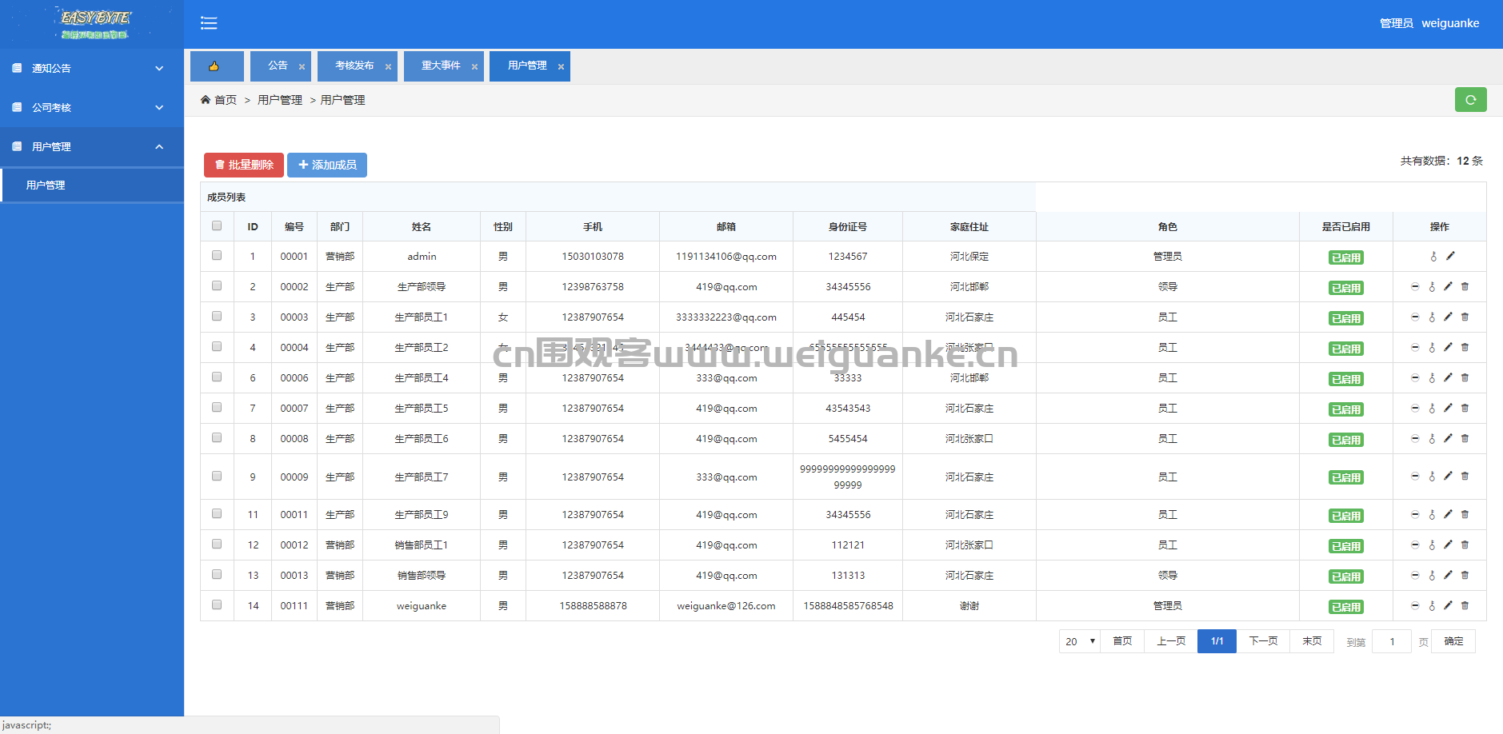Check the checkbox for admin row
Screen dimensions: 1503x734
coord(217,255)
